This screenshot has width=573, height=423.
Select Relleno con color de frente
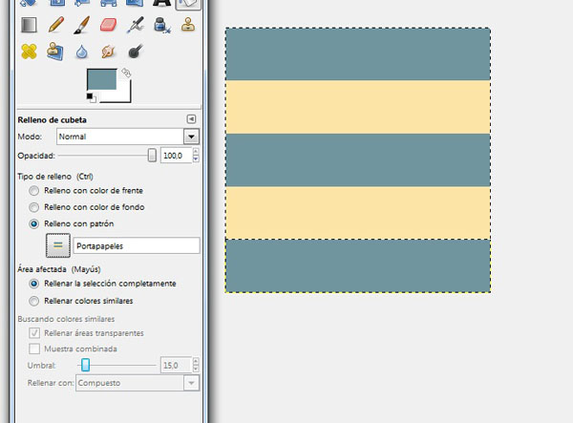(x=34, y=191)
